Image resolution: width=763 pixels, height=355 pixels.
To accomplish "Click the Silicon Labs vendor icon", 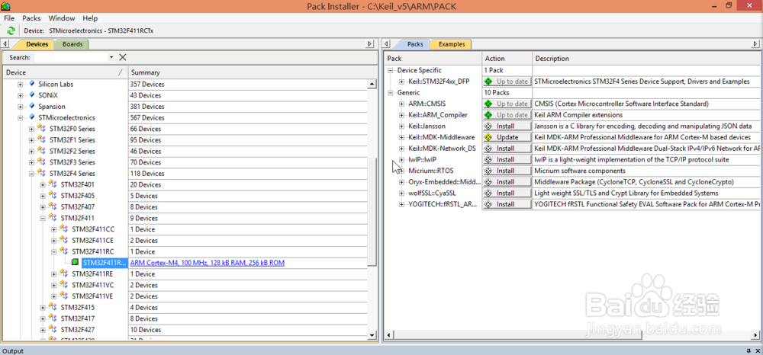I will pos(32,84).
